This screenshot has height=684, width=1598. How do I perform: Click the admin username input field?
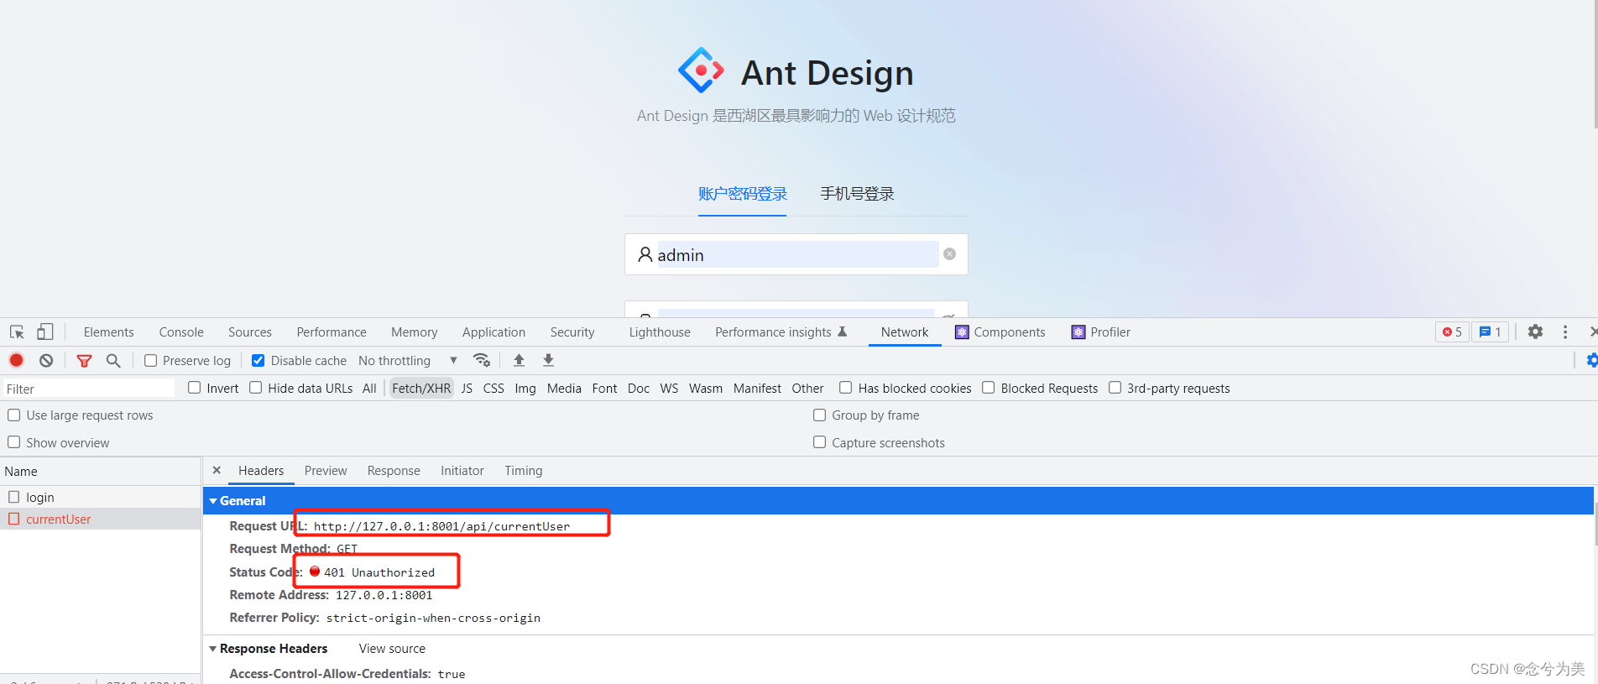pos(796,254)
